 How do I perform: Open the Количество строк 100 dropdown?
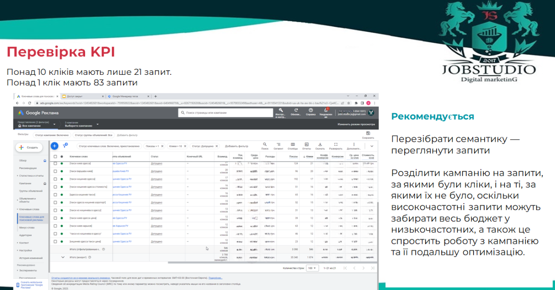(312, 268)
